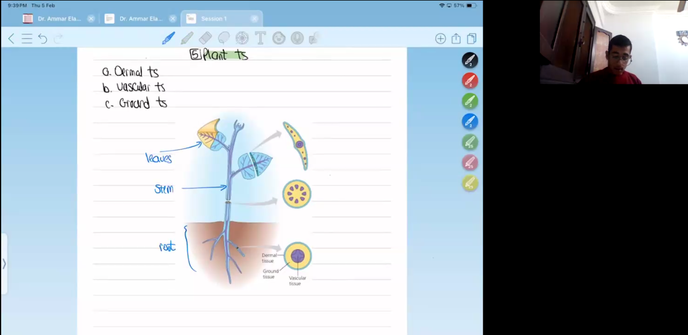
Task: Open the page manager icon
Action: coord(472,39)
